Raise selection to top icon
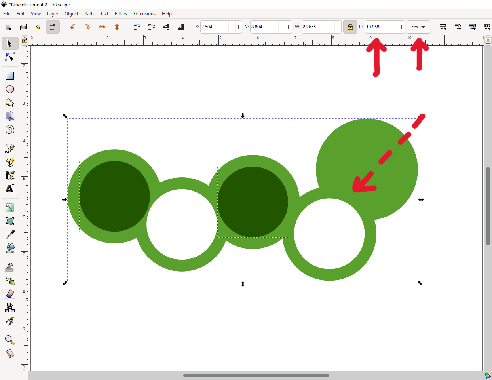 [137, 27]
